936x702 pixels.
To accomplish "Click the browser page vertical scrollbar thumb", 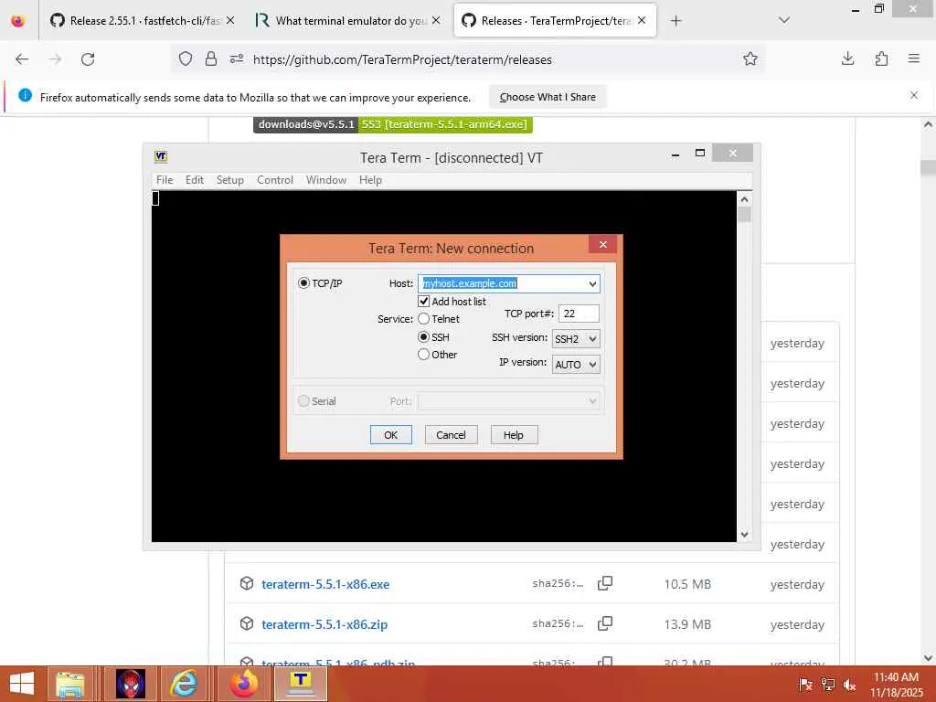I will [x=928, y=167].
